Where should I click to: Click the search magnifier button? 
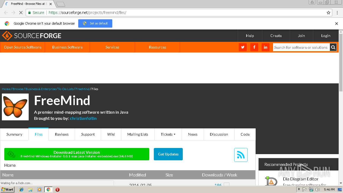click(x=333, y=47)
